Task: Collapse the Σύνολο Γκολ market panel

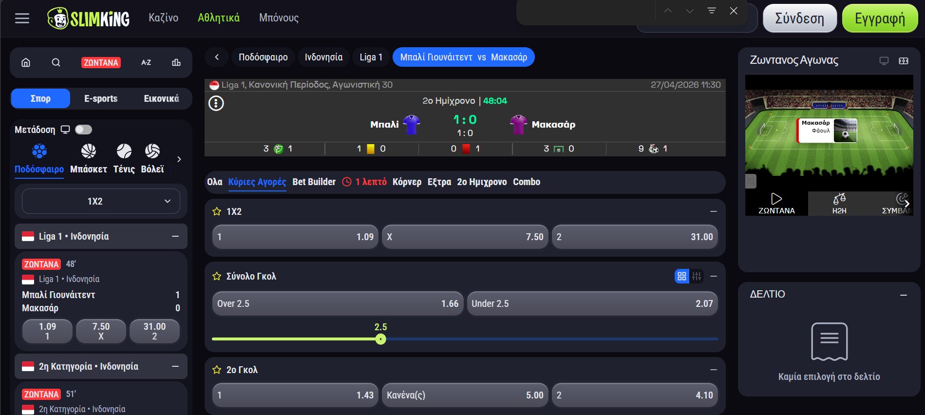Action: 714,276
